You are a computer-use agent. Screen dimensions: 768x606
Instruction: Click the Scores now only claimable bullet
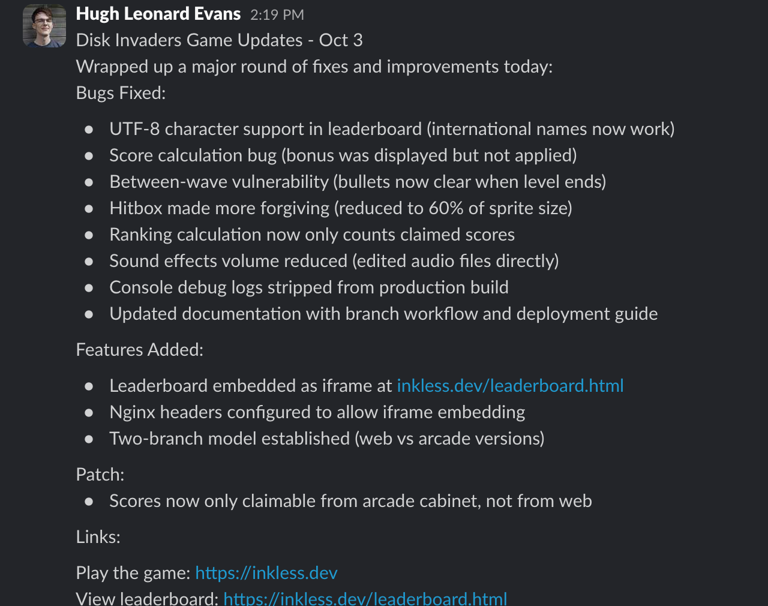click(x=350, y=501)
